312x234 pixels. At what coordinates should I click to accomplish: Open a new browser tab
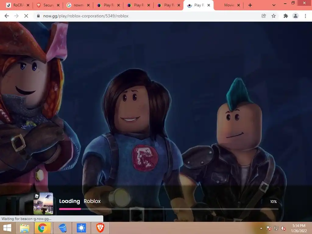point(250,5)
